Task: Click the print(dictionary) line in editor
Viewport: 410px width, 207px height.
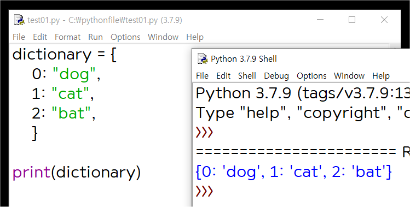Action: 77,173
